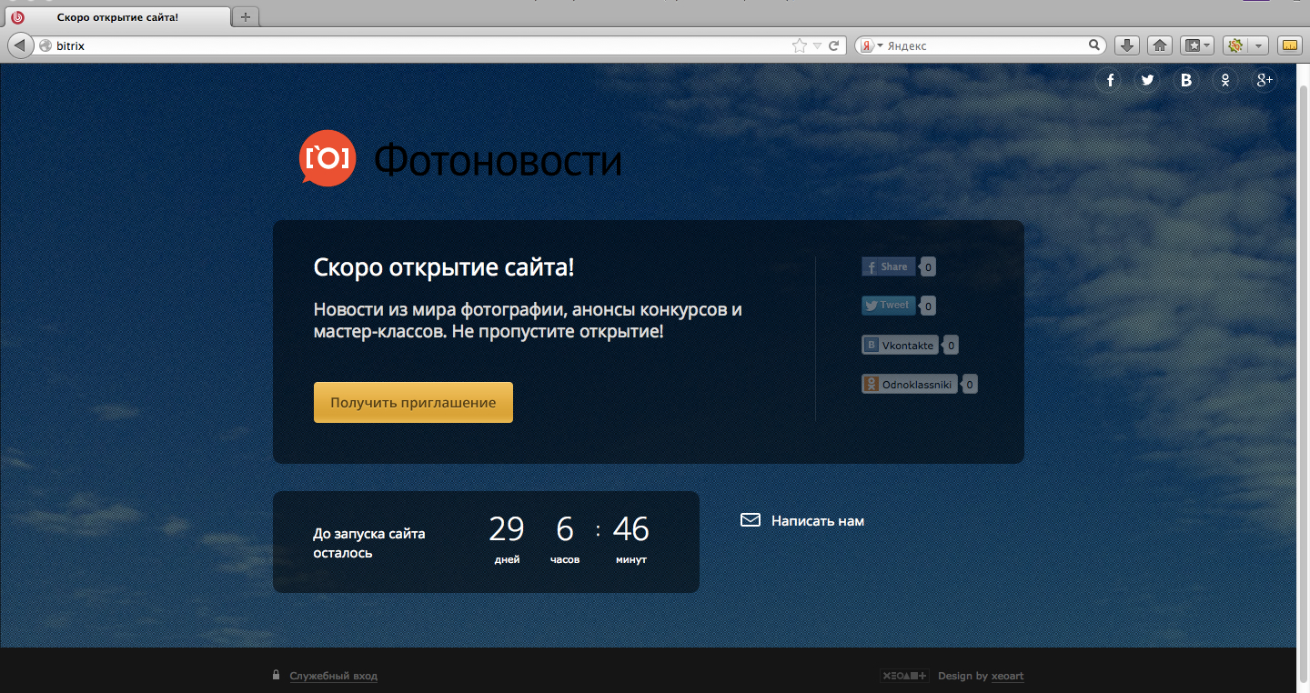
Task: Share the page using the Facebook Share button
Action: pyautogui.click(x=889, y=266)
